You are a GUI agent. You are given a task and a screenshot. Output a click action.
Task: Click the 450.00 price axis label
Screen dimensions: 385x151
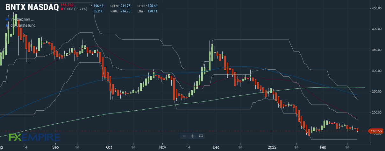tap(377, 8)
